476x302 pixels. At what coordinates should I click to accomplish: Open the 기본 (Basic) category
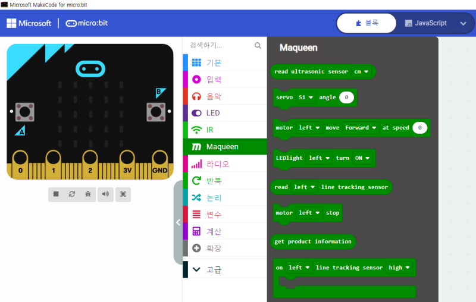[225, 62]
